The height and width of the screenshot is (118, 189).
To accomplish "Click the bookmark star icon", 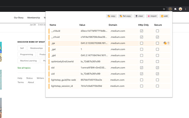I will pyautogui.click(x=164, y=9).
